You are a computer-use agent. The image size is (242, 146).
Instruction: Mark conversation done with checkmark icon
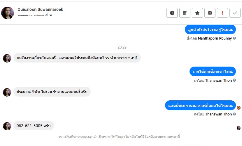point(235,13)
